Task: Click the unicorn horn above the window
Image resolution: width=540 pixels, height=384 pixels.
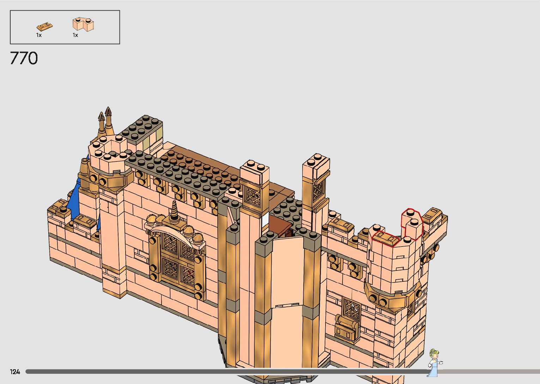Action: (x=175, y=212)
